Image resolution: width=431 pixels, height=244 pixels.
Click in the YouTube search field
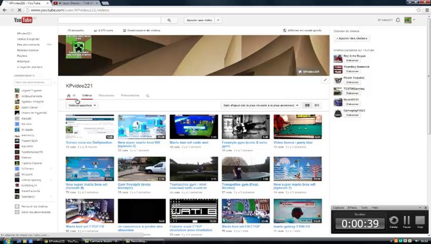[x=109, y=20]
